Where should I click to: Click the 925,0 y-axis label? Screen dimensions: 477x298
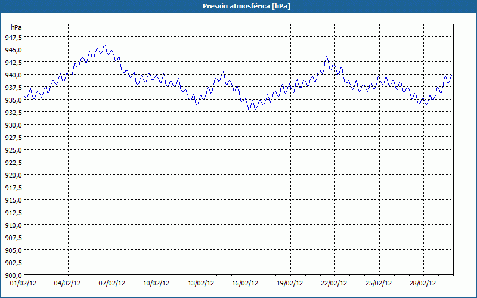click(13, 150)
